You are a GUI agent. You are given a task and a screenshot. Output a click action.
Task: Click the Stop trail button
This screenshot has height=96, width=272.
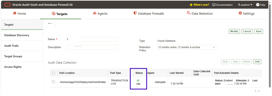pos(235,61)
